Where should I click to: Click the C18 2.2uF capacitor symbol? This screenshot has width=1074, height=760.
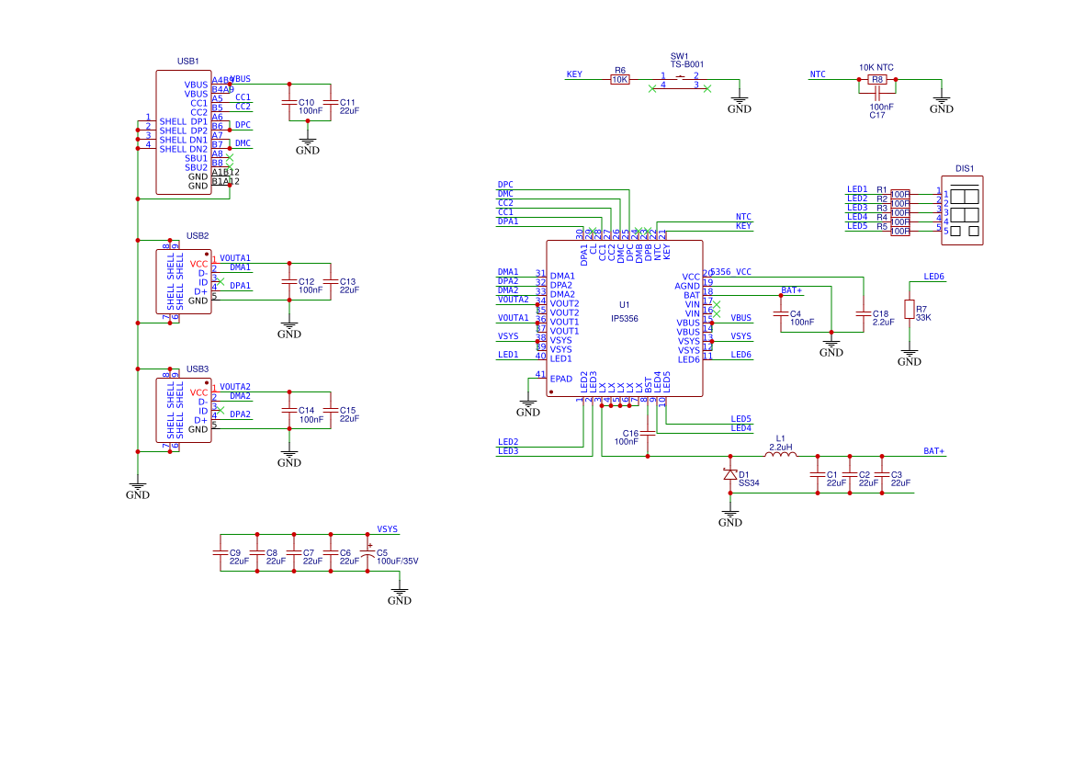[863, 314]
